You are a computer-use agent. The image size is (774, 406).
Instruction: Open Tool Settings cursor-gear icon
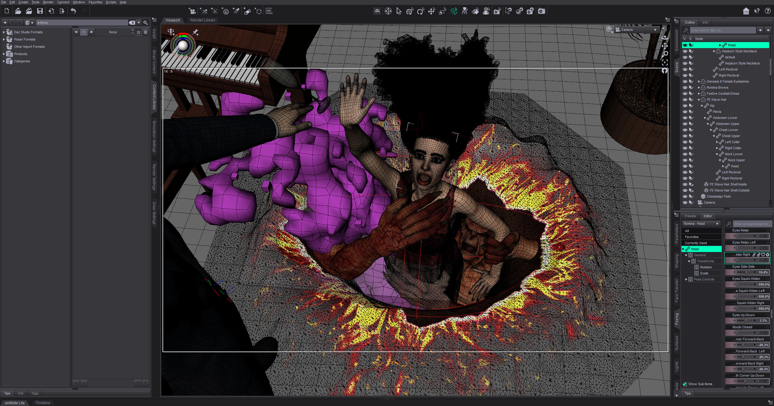[509, 11]
